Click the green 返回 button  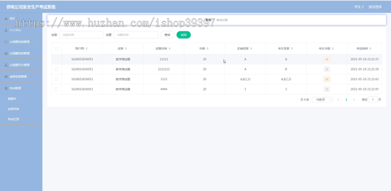[183, 35]
